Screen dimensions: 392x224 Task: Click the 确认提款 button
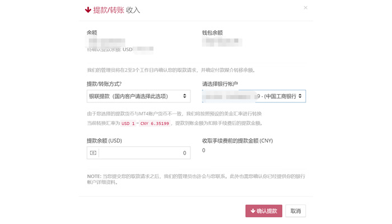[x=264, y=211]
